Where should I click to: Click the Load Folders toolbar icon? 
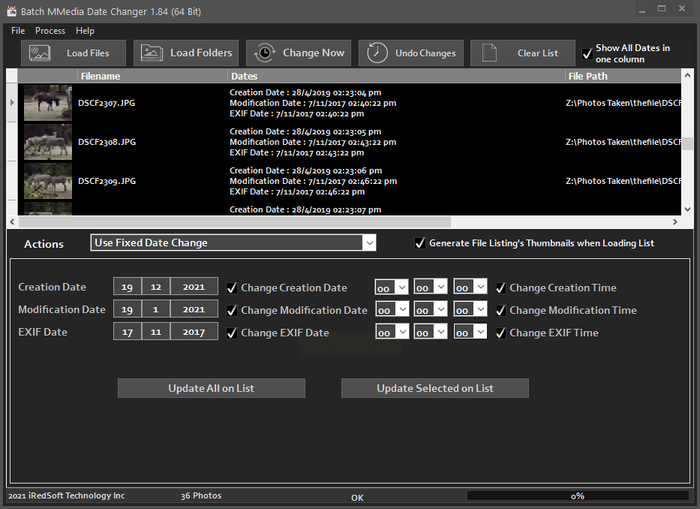pos(152,53)
